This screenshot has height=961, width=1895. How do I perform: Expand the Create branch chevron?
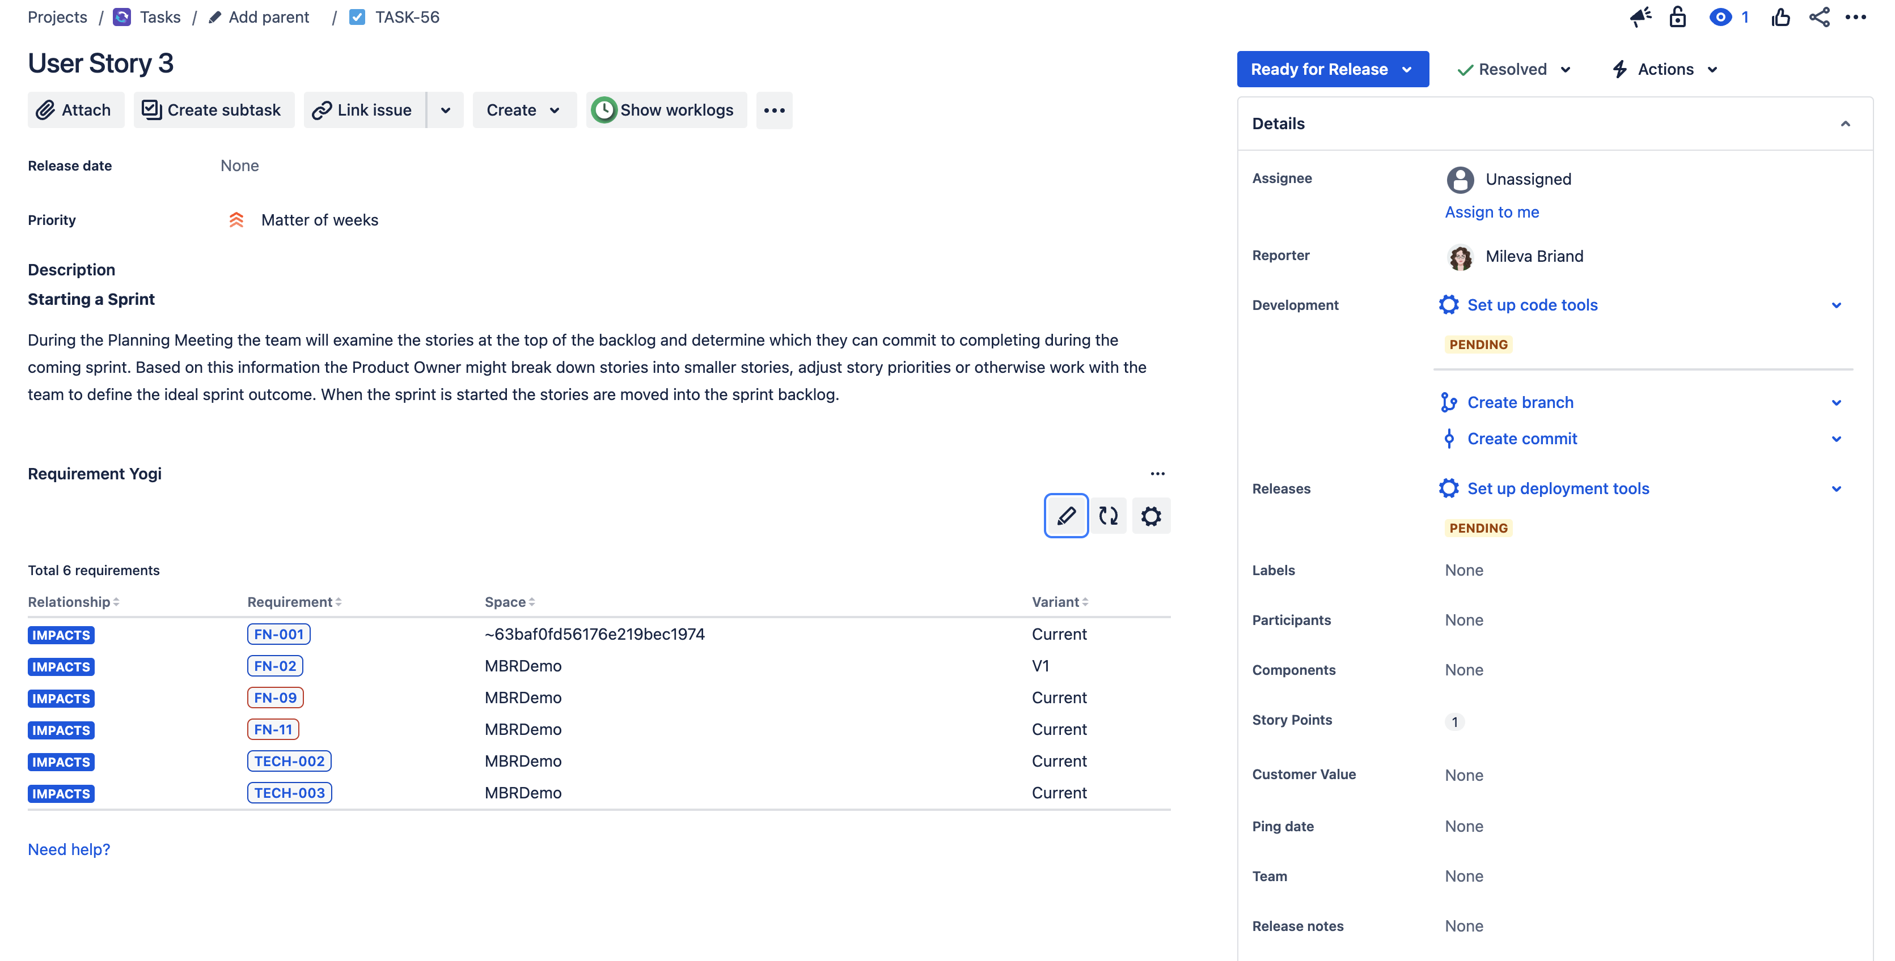click(1837, 402)
